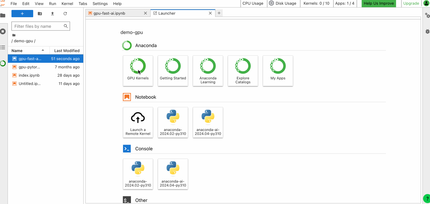Open the Explore Catalogs card
Image resolution: width=430 pixels, height=204 pixels.
coord(243,71)
